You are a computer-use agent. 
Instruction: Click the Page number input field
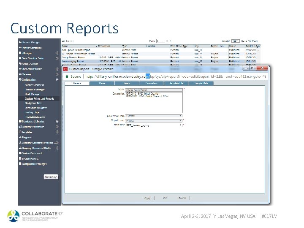coord(160,41)
